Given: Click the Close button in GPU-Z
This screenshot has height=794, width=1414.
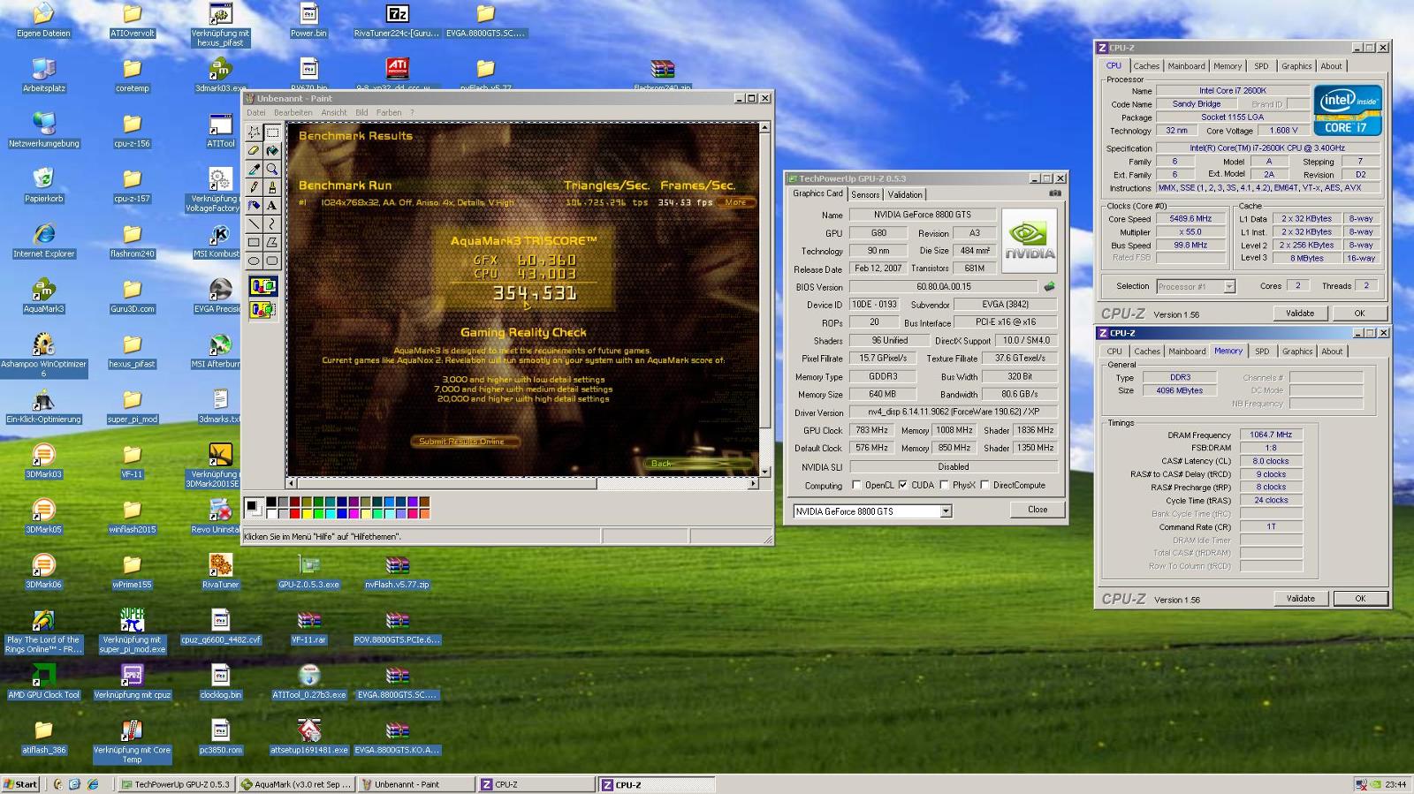Looking at the screenshot, I should point(1038,510).
